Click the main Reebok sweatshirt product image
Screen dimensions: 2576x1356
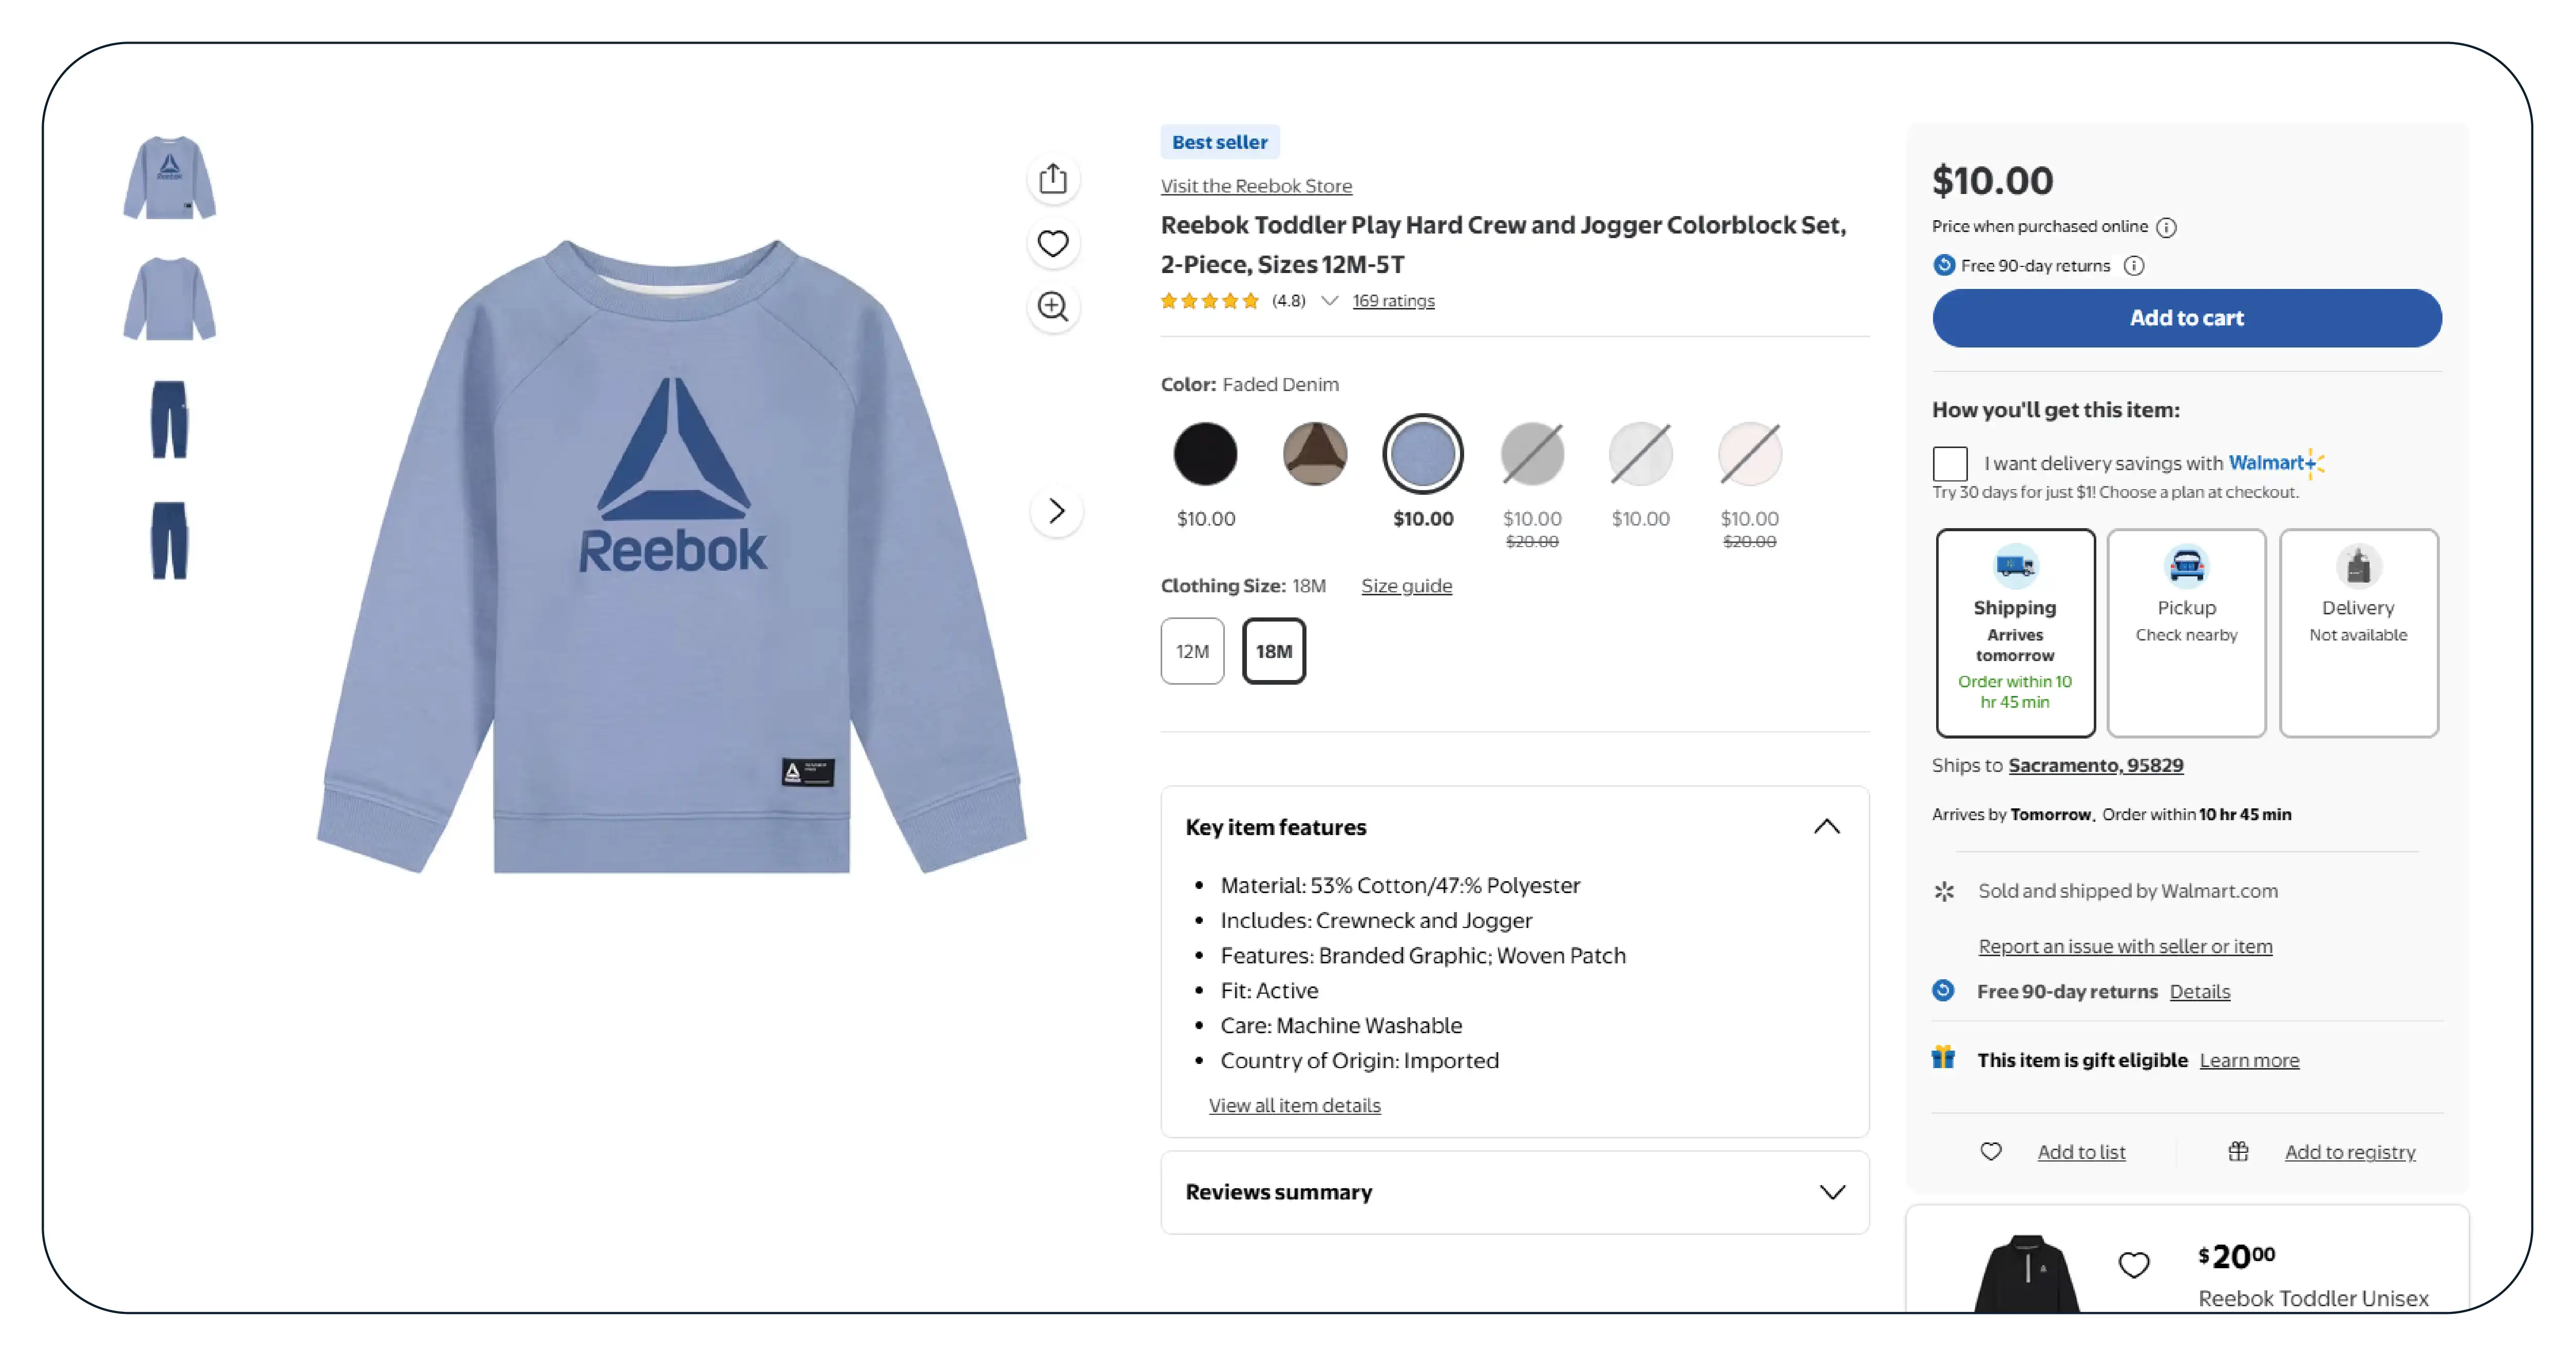coord(671,555)
